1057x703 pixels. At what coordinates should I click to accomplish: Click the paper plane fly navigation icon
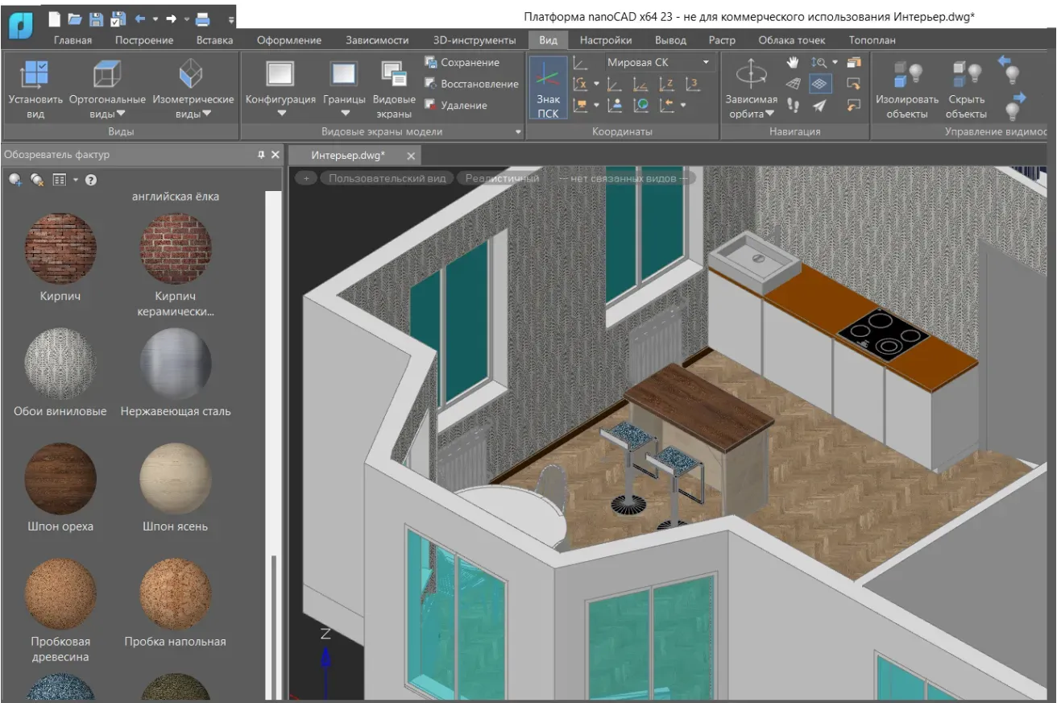point(819,105)
